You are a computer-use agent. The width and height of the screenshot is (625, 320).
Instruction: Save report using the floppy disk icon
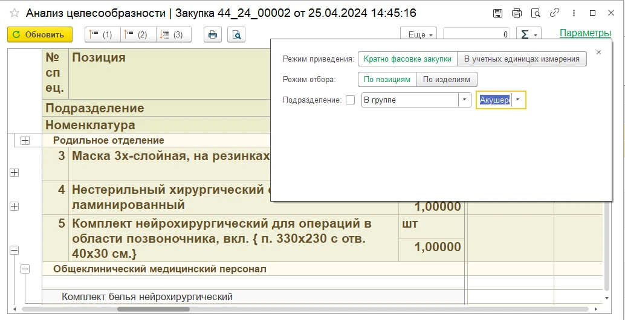497,13
